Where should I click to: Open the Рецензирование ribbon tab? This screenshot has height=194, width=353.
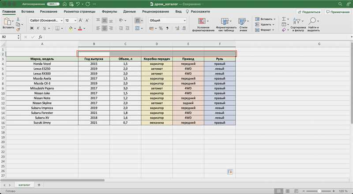coord(156,11)
